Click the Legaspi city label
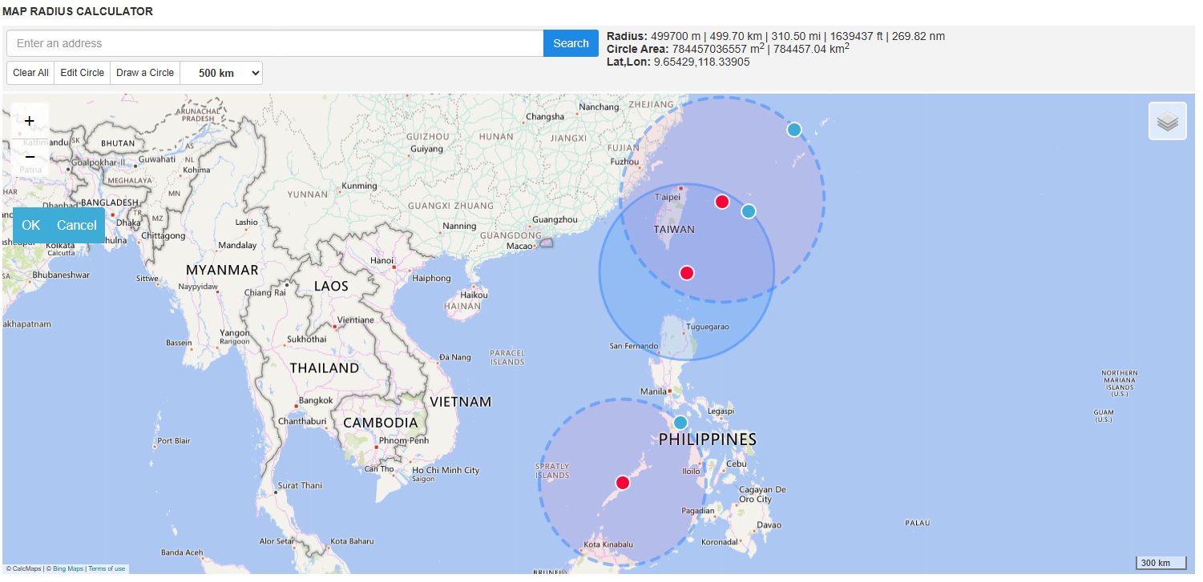Viewport: 1203px width, 582px height. click(721, 411)
